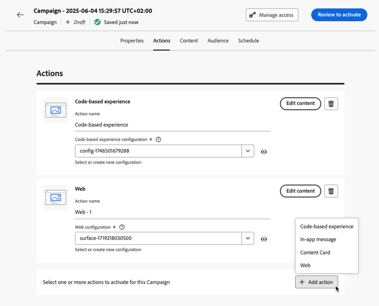
Task: Click the Web action name field
Action: [172, 213]
